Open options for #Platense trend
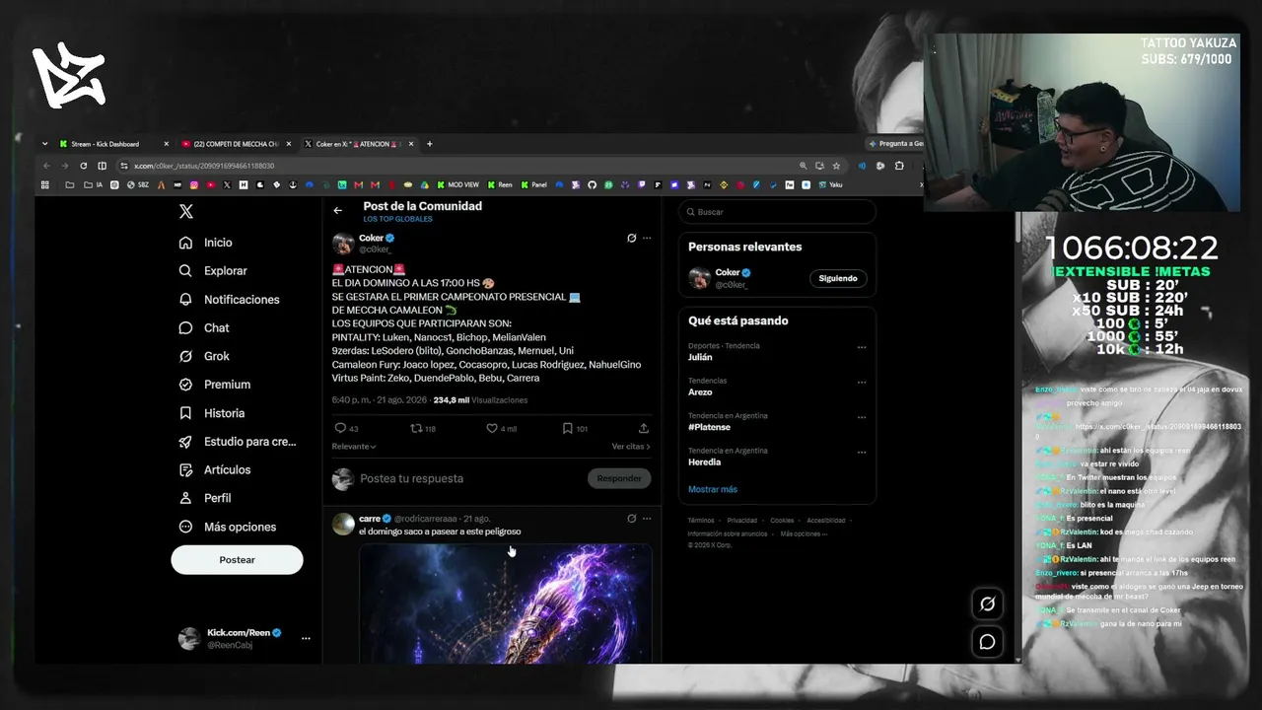Screen dimensions: 1262x710 (862, 417)
